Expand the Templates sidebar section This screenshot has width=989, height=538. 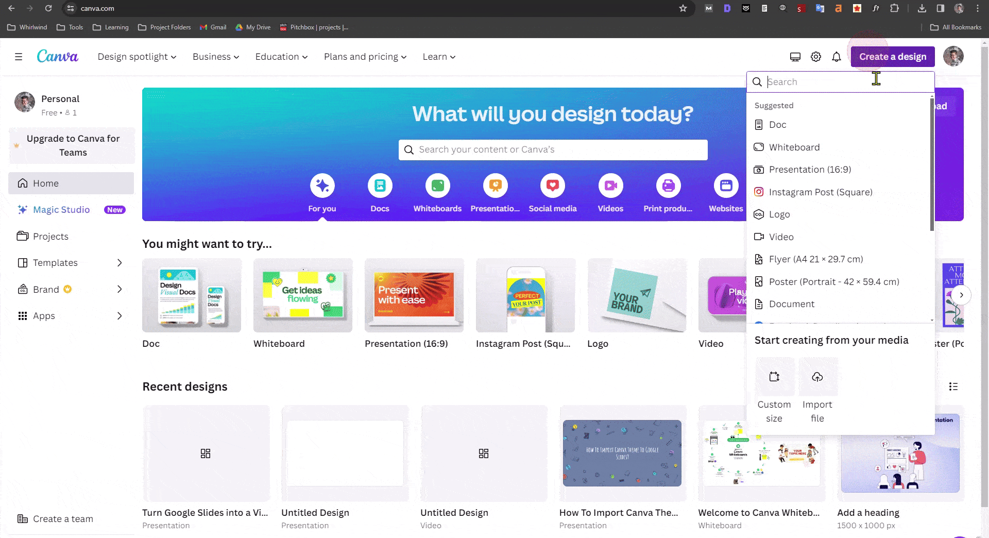coord(55,263)
